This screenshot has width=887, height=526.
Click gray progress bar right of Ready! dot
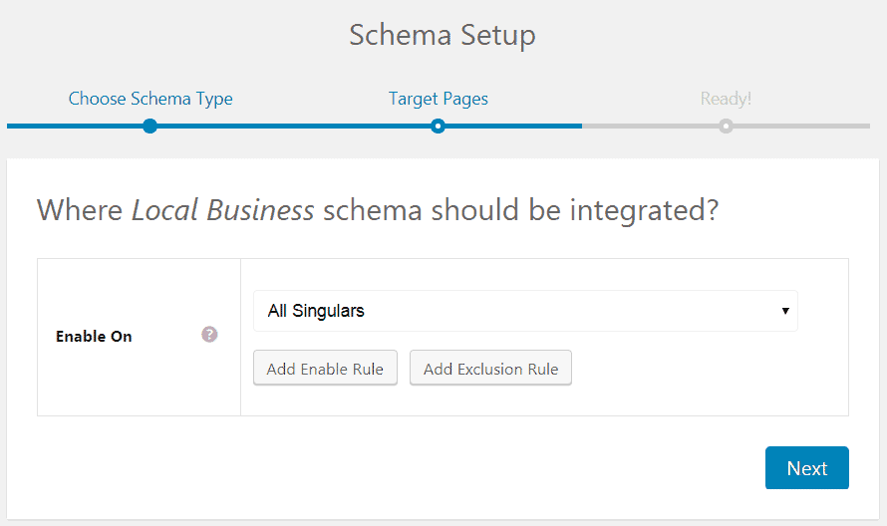point(802,127)
